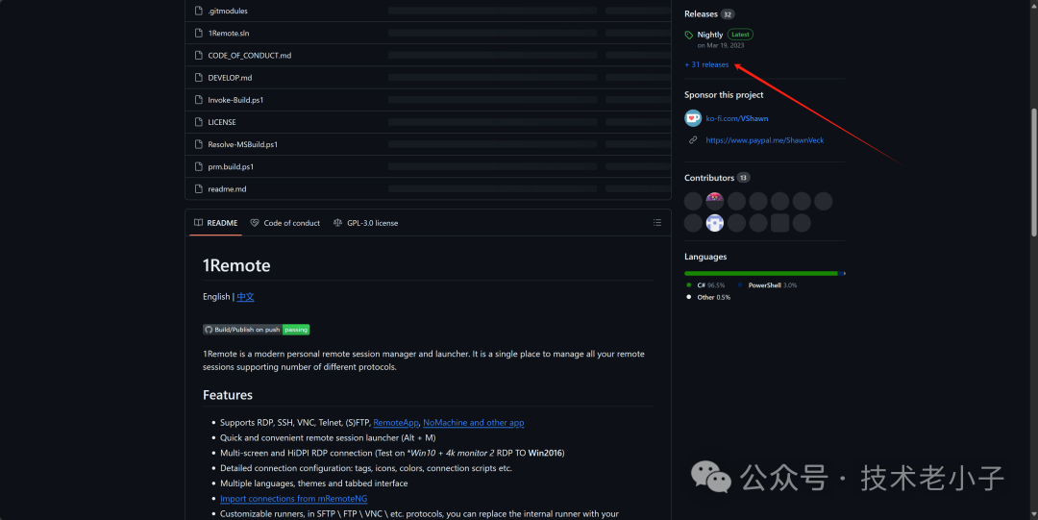Click the ko-fi heart cup icon

[x=693, y=118]
